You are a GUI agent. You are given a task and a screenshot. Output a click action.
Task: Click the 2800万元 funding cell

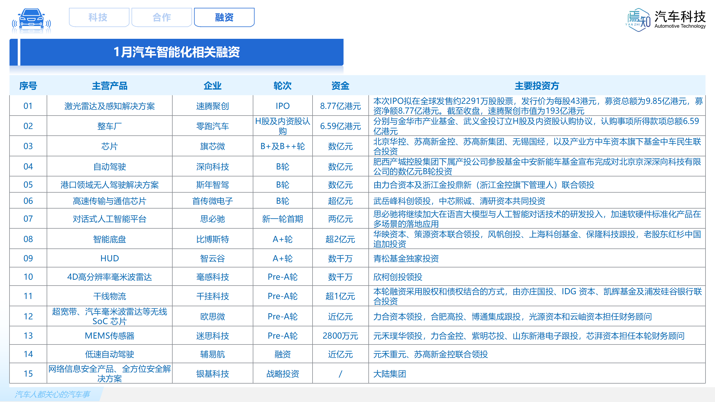(x=340, y=336)
